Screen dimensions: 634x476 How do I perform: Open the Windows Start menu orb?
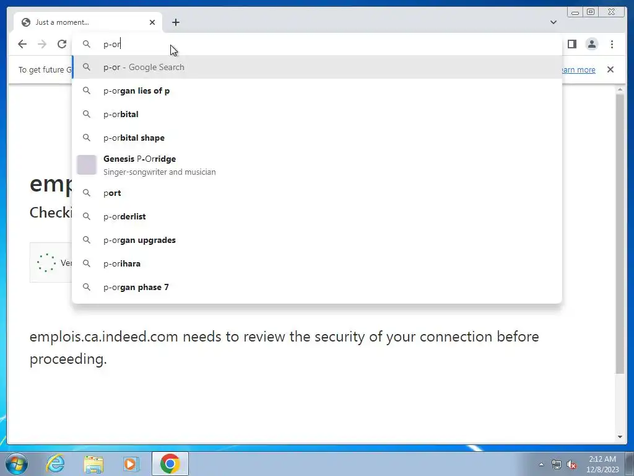17,464
